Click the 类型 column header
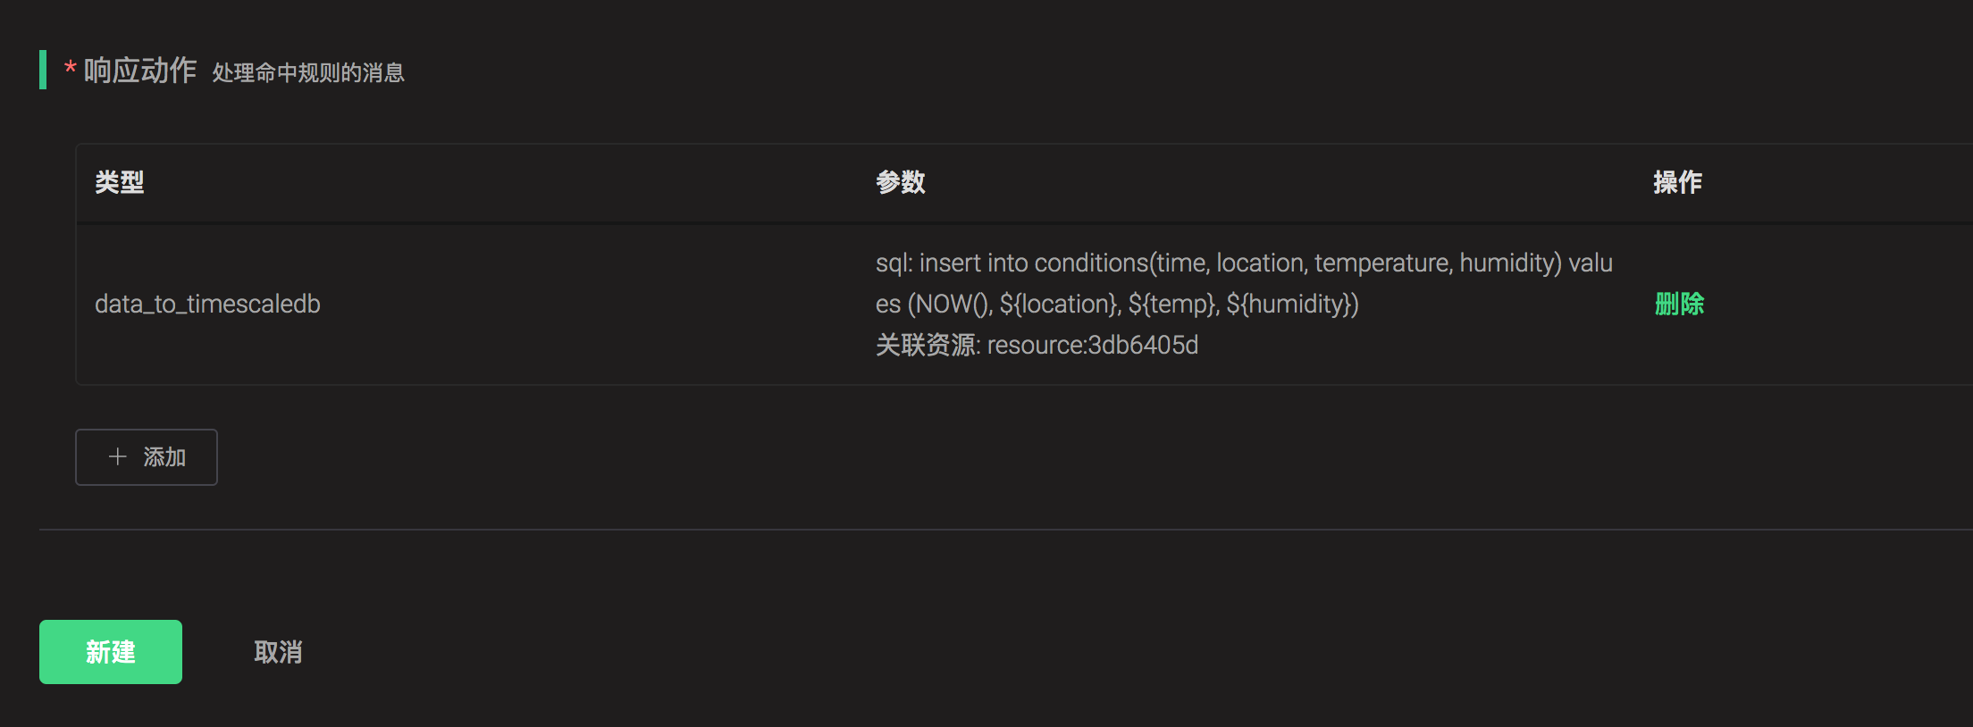Image resolution: width=1973 pixels, height=727 pixels. click(120, 182)
